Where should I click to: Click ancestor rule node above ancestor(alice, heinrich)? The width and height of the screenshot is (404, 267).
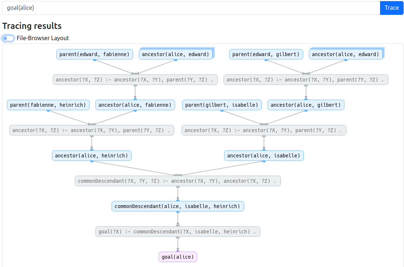click(92, 130)
